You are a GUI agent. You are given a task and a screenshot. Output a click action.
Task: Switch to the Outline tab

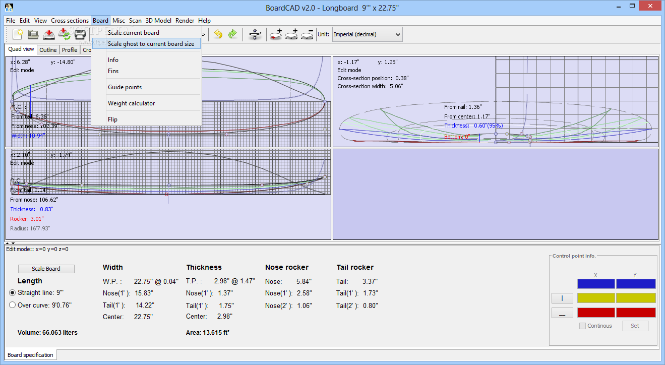(x=48, y=50)
